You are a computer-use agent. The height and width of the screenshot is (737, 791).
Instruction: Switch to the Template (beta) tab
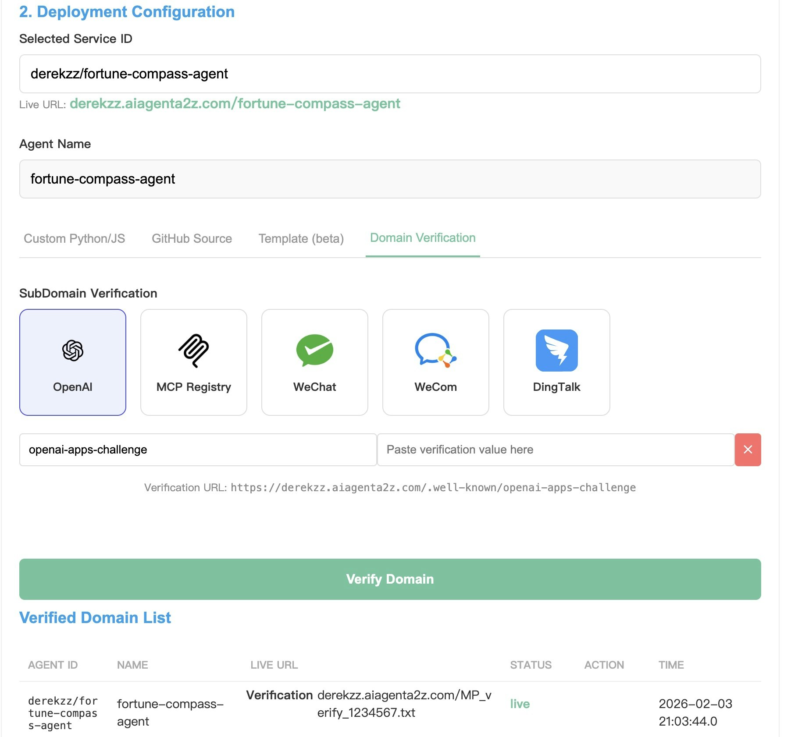pos(300,238)
